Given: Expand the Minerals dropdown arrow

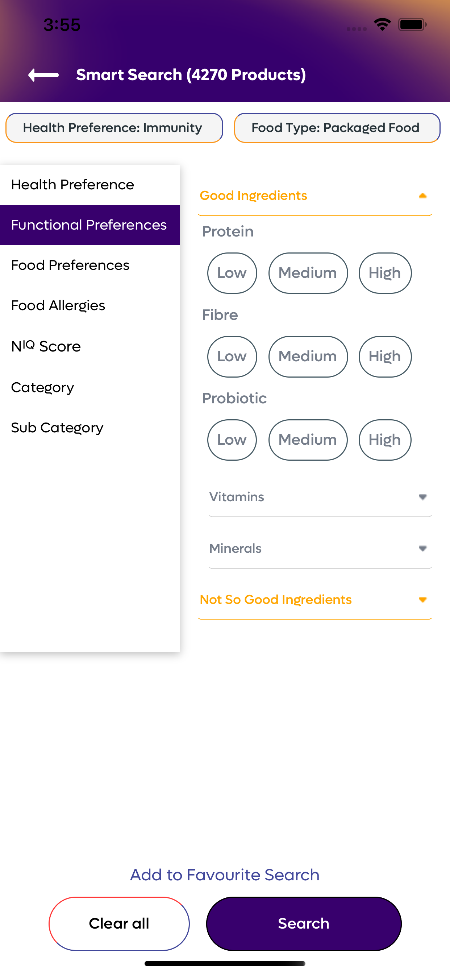Looking at the screenshot, I should (422, 548).
